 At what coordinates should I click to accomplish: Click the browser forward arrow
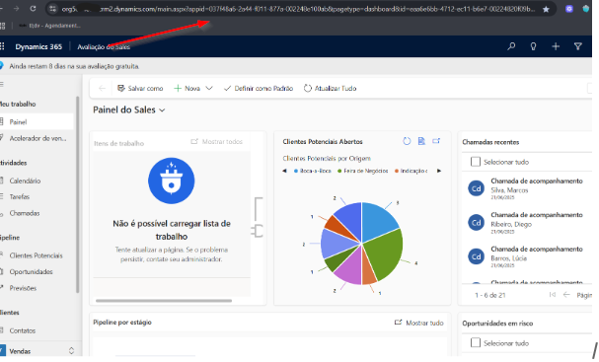[16, 9]
